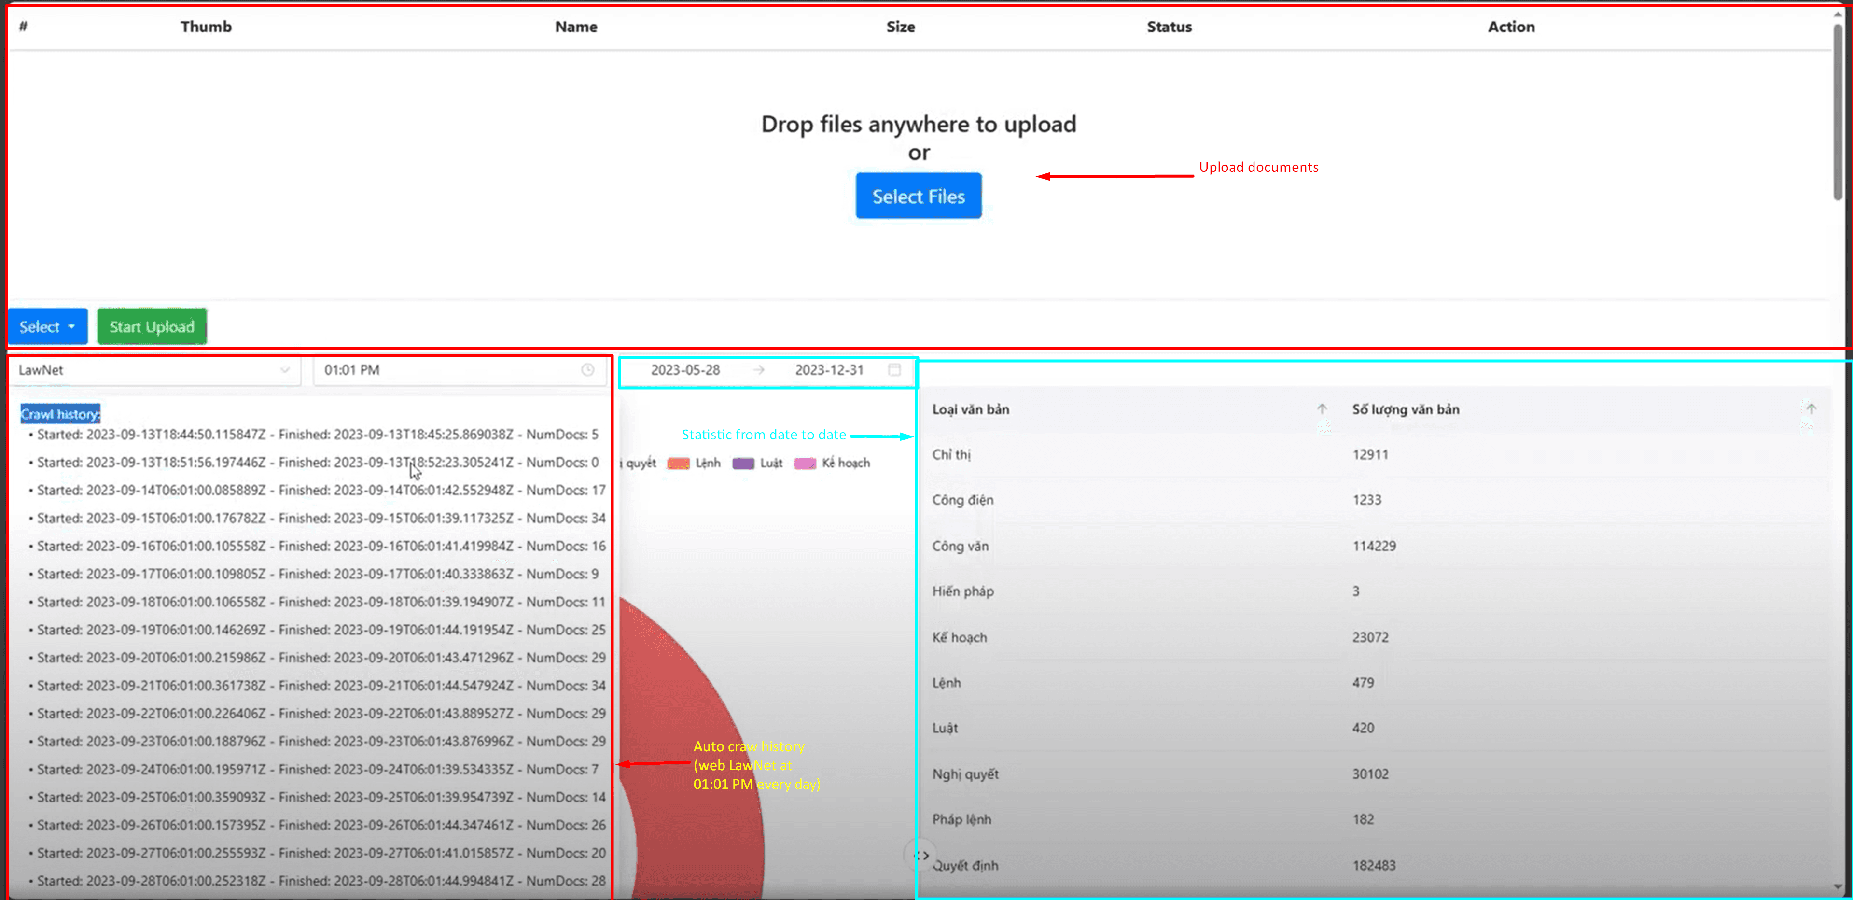This screenshot has height=900, width=1853.
Task: Click the panel collapse arrows handle
Action: (921, 855)
